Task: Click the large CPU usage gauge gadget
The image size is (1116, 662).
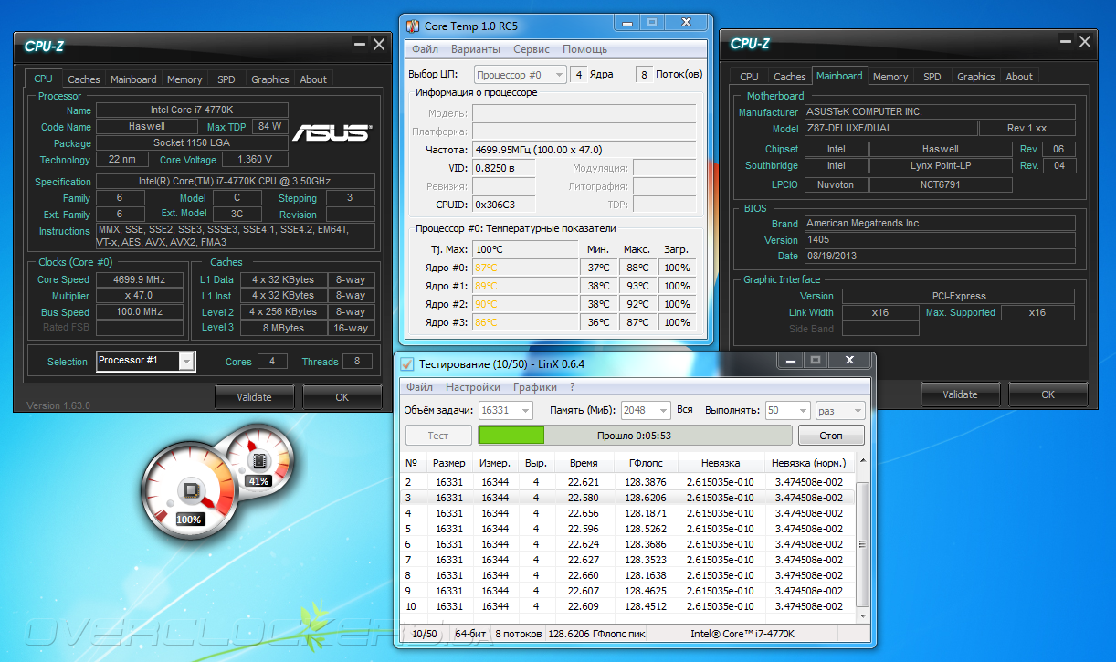Action: (189, 491)
